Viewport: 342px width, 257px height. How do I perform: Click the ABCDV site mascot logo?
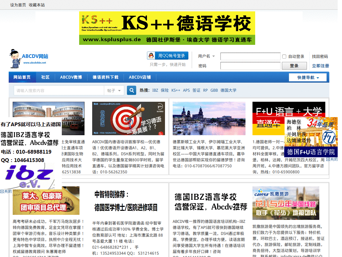tap(29, 59)
